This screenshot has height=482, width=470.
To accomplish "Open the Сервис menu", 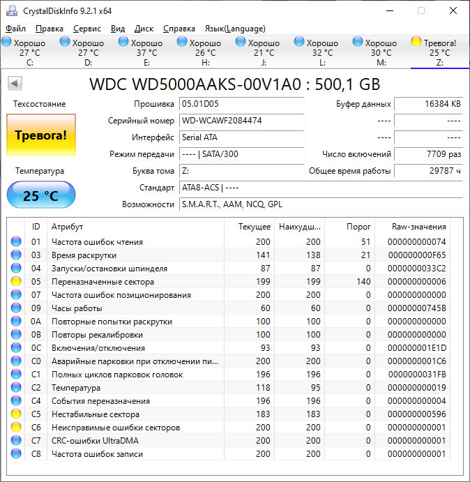I will coord(87,29).
